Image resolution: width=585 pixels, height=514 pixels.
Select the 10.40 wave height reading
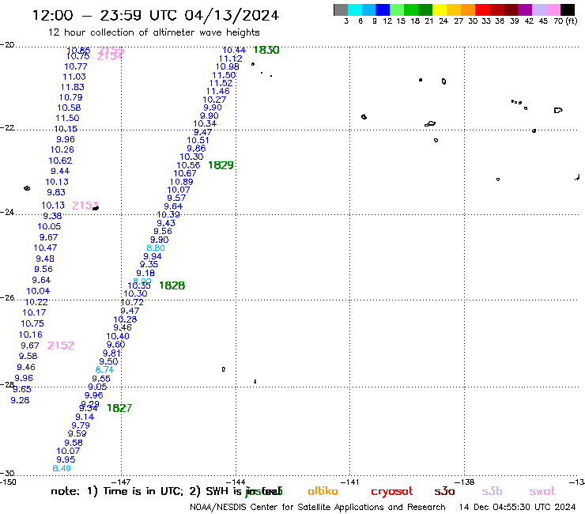pos(118,336)
